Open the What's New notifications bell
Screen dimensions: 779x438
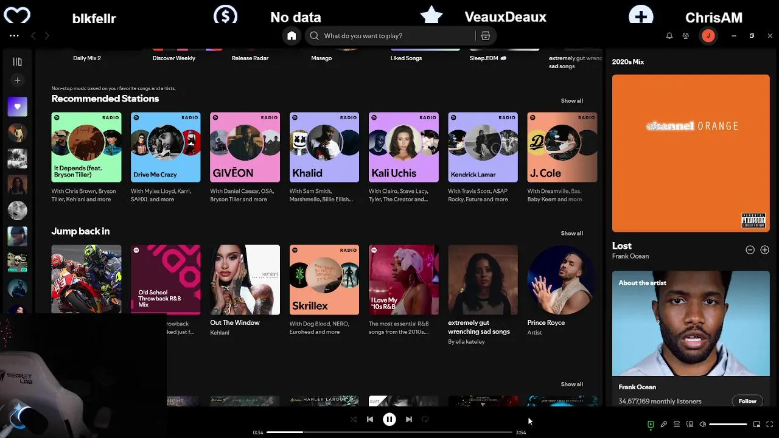pyautogui.click(x=669, y=36)
